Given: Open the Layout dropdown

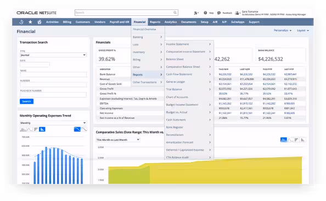Looking at the screenshot, I should point(303,30).
